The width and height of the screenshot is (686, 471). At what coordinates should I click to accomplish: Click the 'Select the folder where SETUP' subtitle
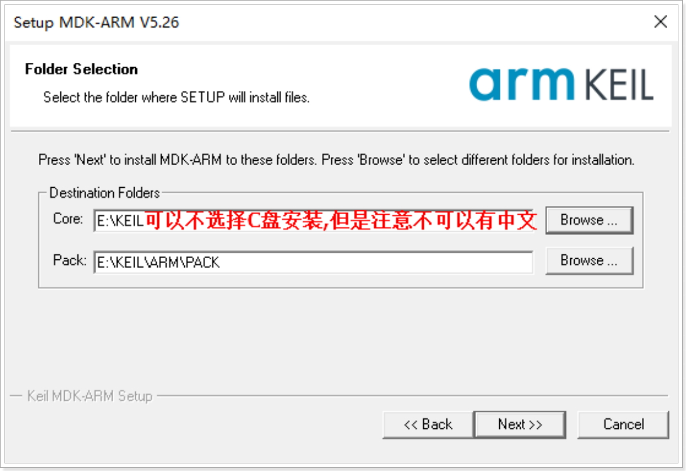point(176,97)
